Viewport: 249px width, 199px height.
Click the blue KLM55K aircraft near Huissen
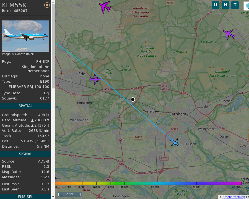click(x=175, y=142)
